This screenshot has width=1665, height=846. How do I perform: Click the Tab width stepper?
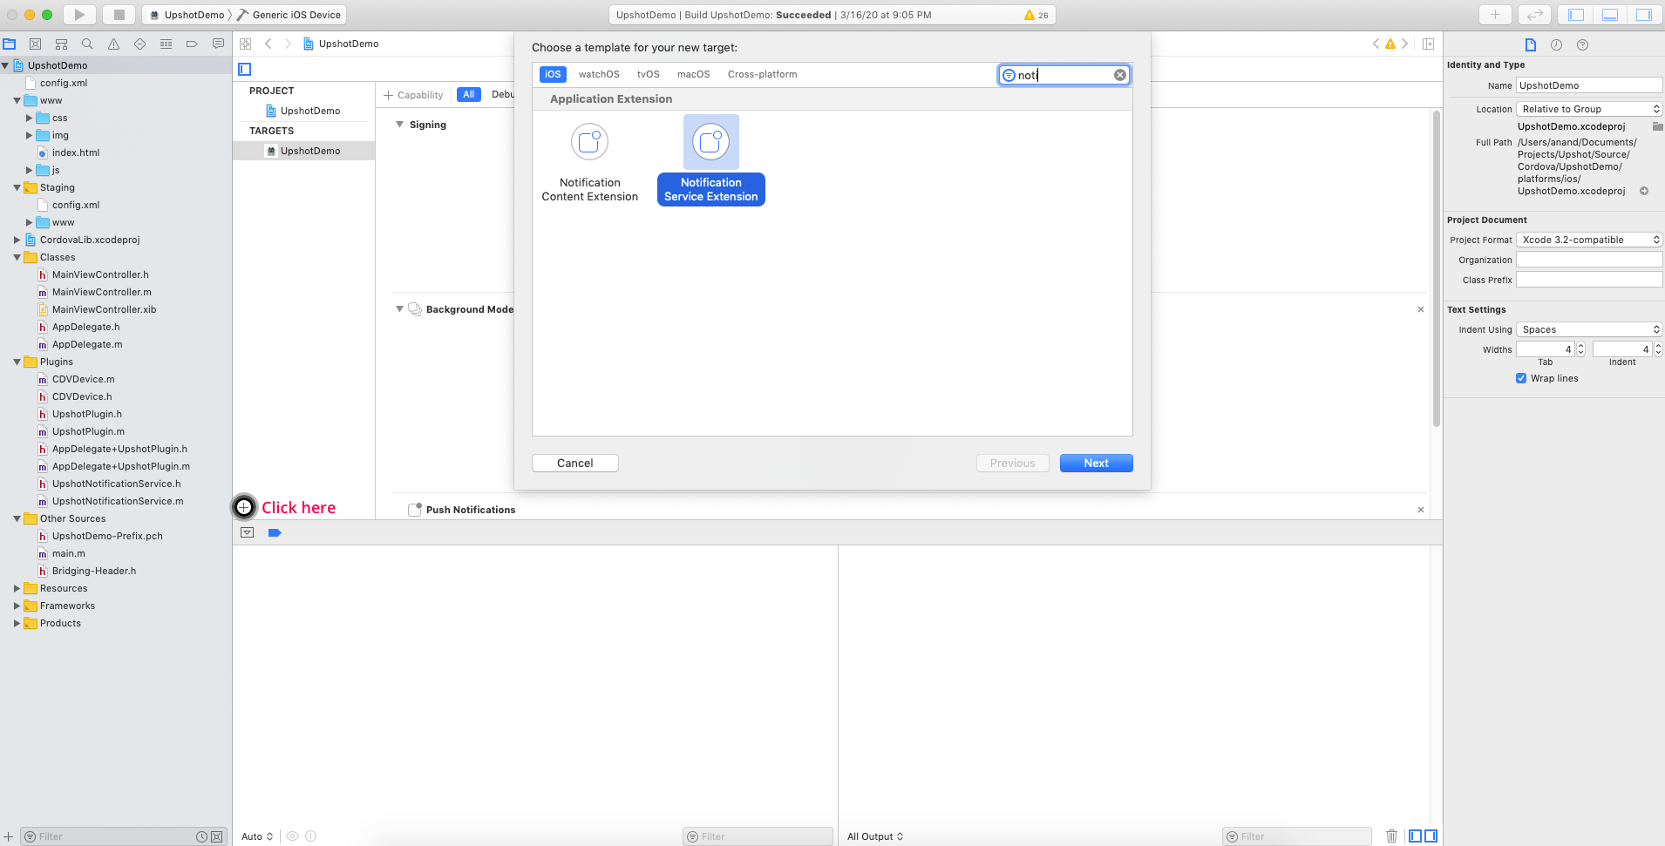(1580, 349)
